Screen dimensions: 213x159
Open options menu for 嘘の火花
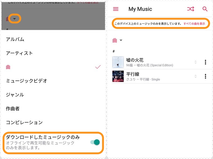205,62
